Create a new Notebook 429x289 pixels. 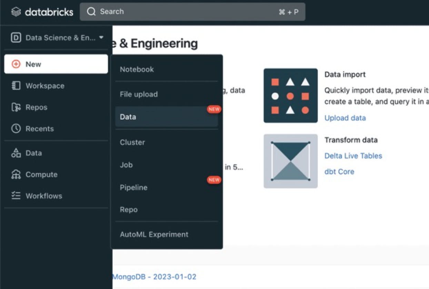point(136,69)
